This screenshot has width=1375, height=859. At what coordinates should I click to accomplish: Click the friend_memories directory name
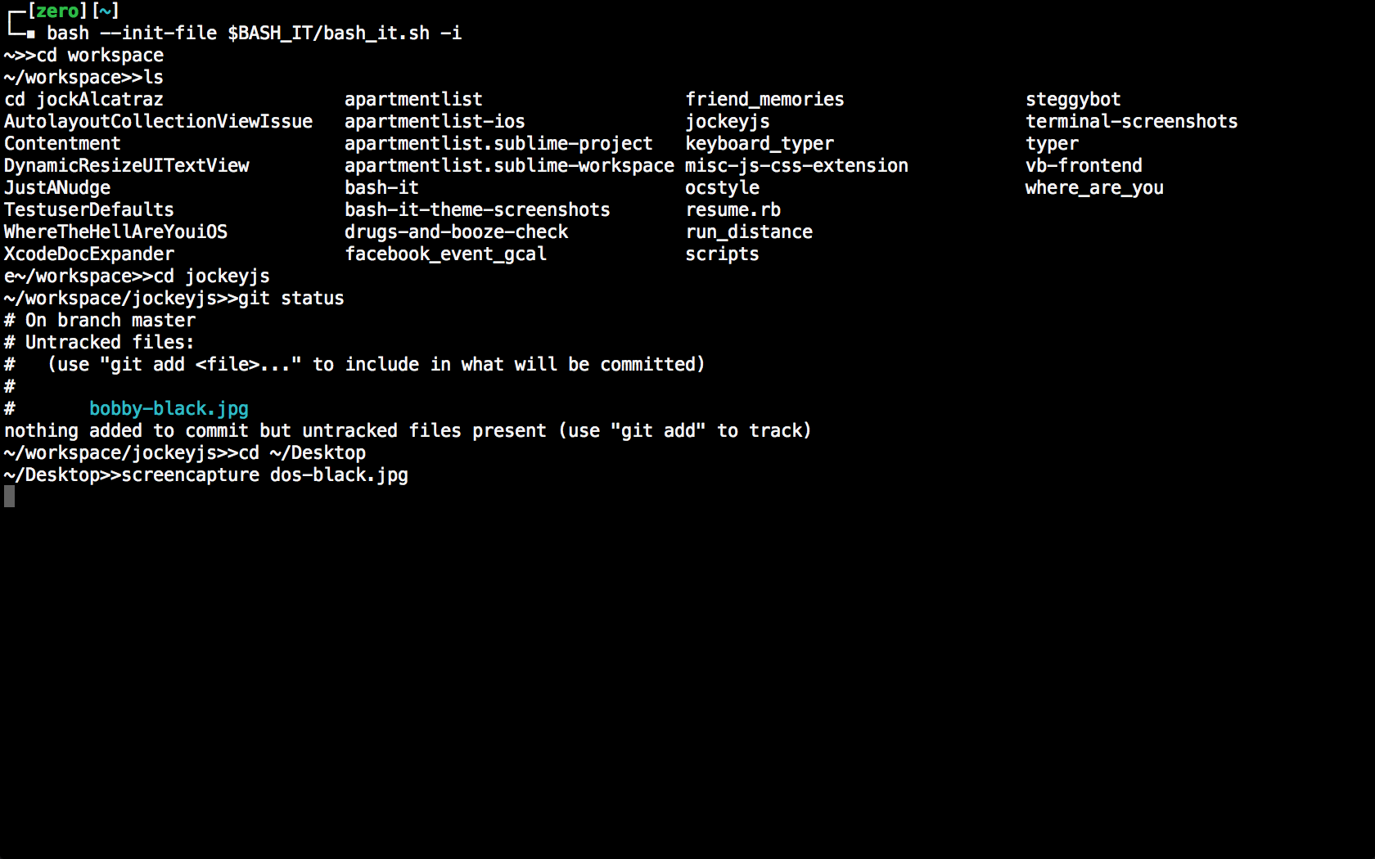click(764, 99)
